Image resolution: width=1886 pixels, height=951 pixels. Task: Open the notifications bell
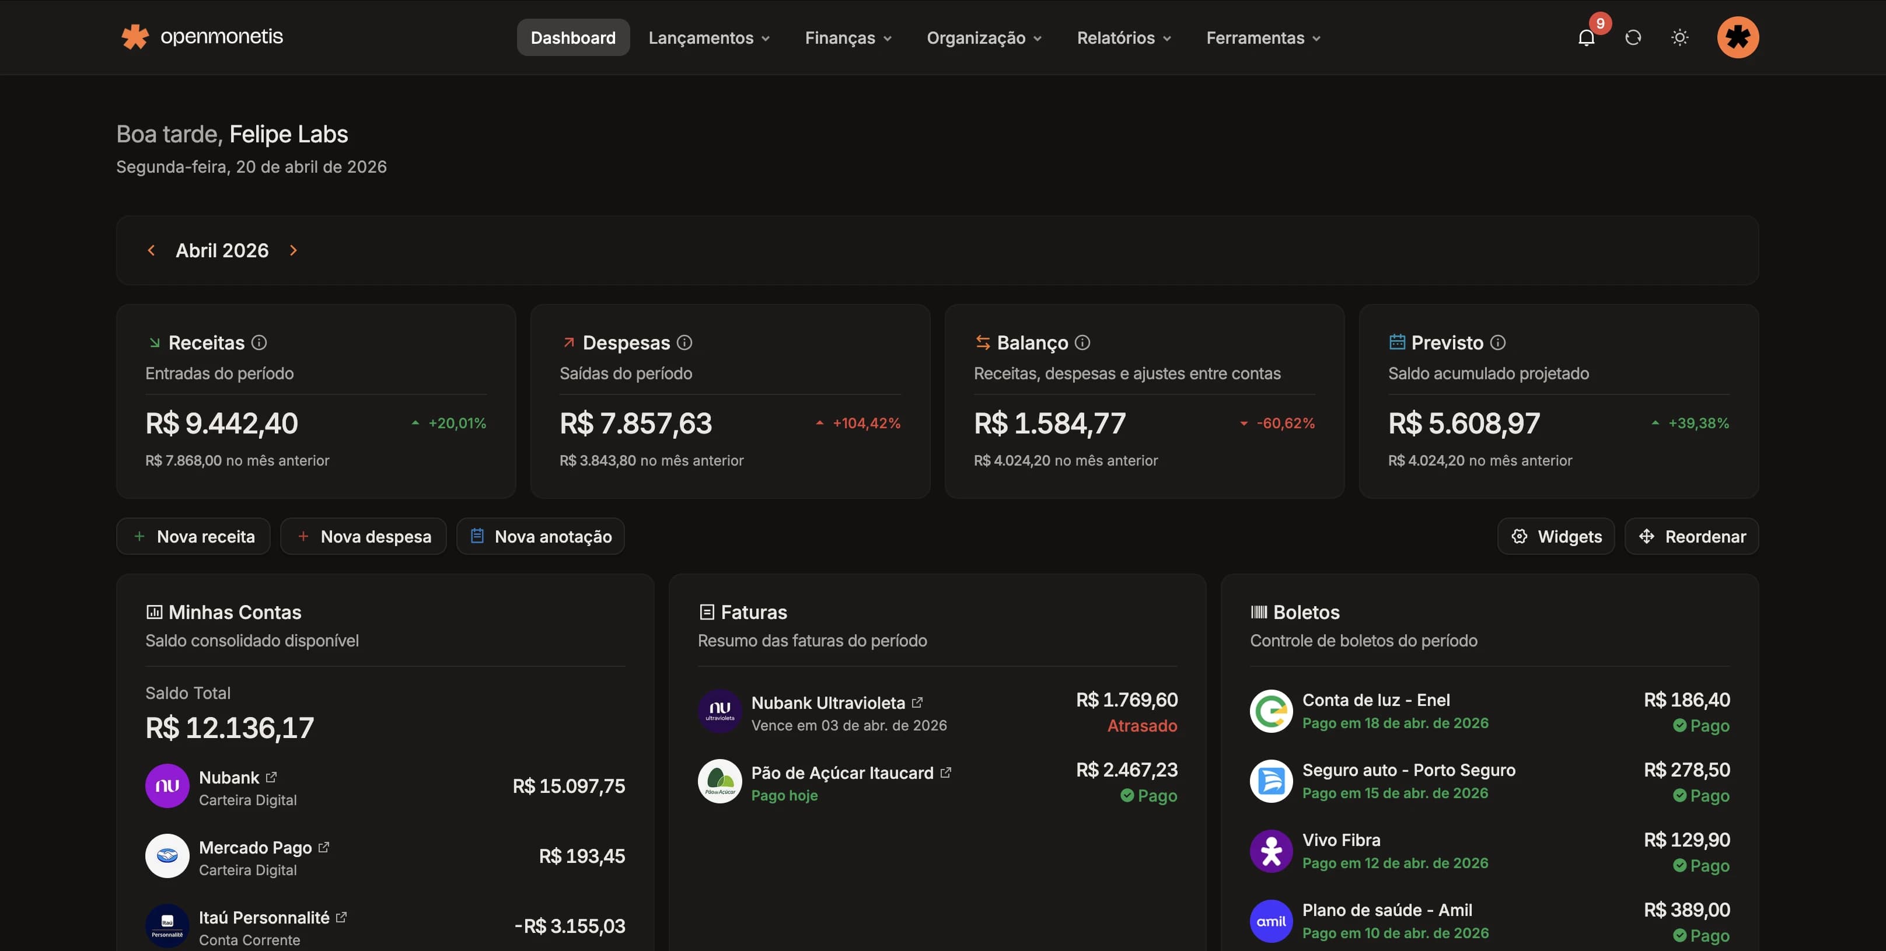1586,37
